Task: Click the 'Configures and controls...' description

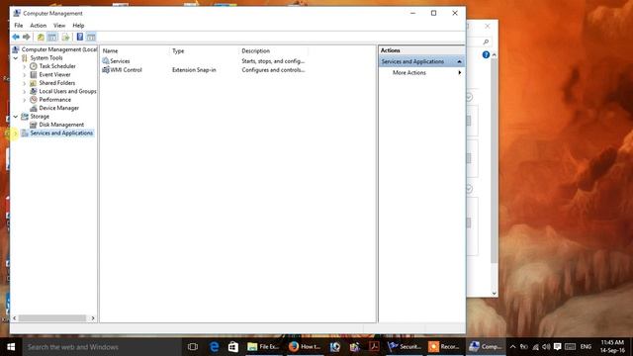Action: click(x=273, y=70)
